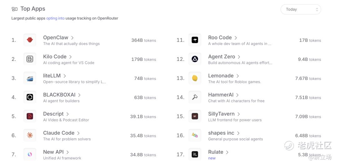Open the New API app title link
This screenshot has height=165, width=338.
53,152
